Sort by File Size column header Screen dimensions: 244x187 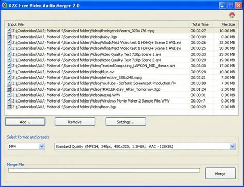click(x=225, y=24)
